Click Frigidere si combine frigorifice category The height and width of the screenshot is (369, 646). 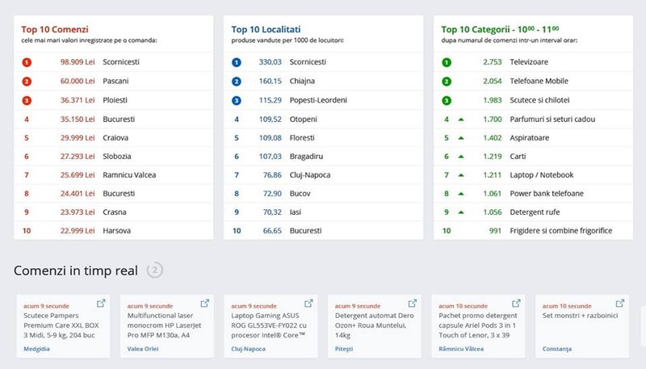[x=561, y=231]
